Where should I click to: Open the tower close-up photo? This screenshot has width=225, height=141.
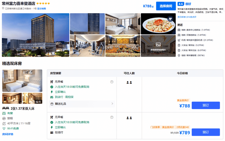coord(87,24)
